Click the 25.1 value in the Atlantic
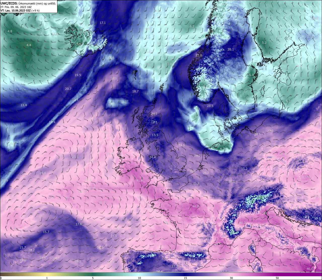This screenshot has height=280, width=322. coord(75,156)
